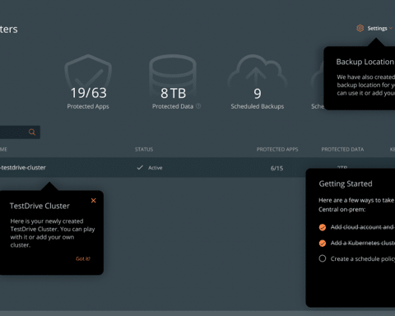Click the TestDrive Cluster tooltip title

39,206
